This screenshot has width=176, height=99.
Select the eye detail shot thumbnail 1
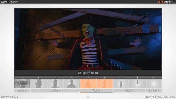tap(22, 84)
